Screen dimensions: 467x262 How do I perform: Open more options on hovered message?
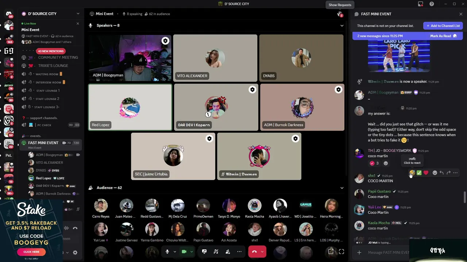coord(455,173)
